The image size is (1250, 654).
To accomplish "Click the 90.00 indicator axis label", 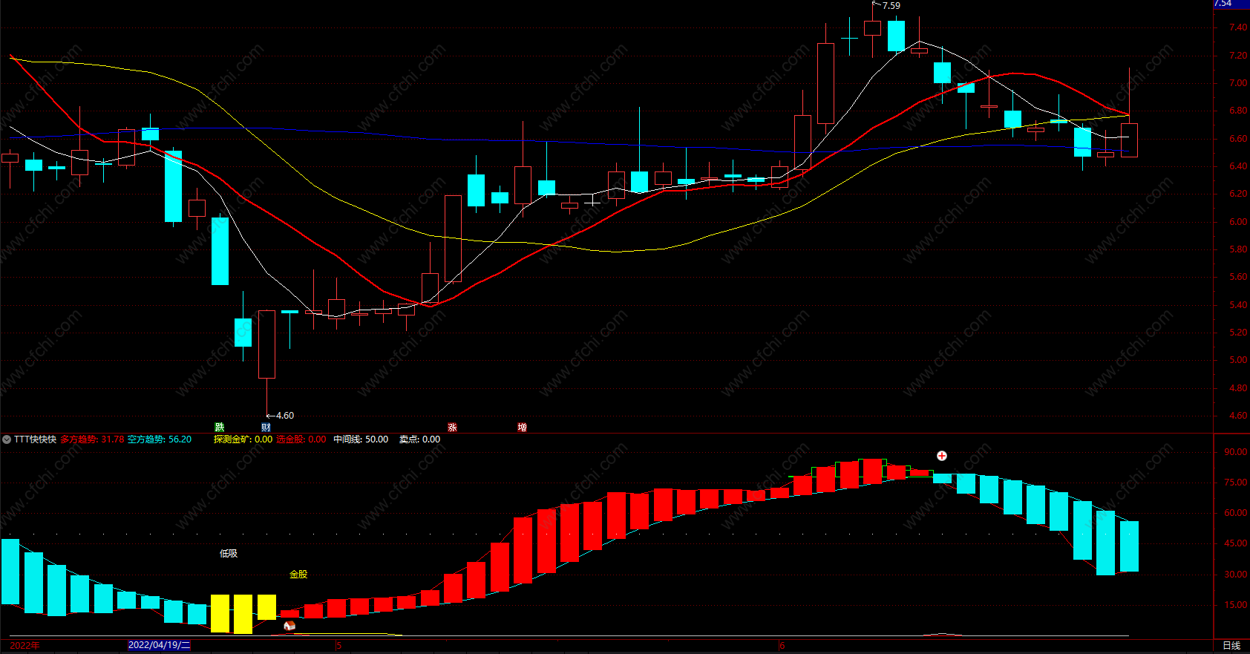I will pyautogui.click(x=1236, y=452).
